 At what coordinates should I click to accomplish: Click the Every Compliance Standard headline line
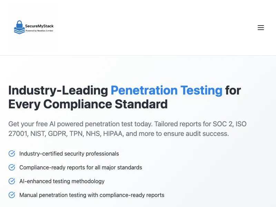click(x=88, y=104)
